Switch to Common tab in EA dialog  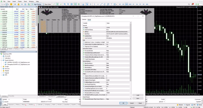pos(84,19)
